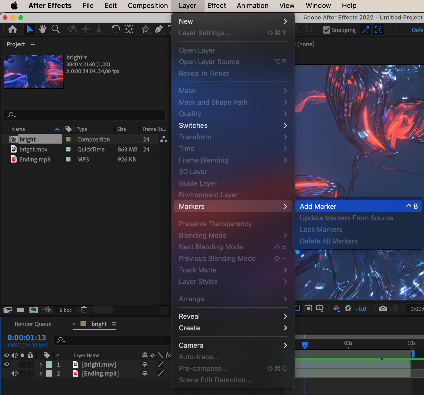Select the Hand tool
424x395 pixels.
point(42,29)
